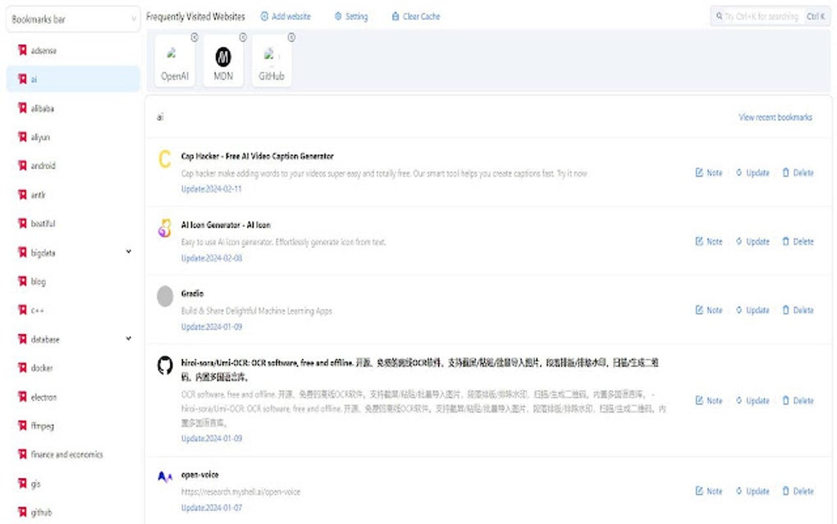Screen dimensions: 837x524
Task: Expand the database folder chevron
Action: pyautogui.click(x=129, y=338)
